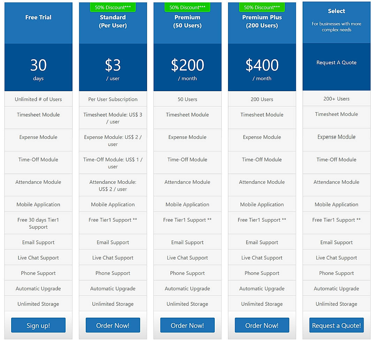The image size is (373, 342).
Task: Click 'Unlimited # of Users' row
Action: [x=38, y=99]
